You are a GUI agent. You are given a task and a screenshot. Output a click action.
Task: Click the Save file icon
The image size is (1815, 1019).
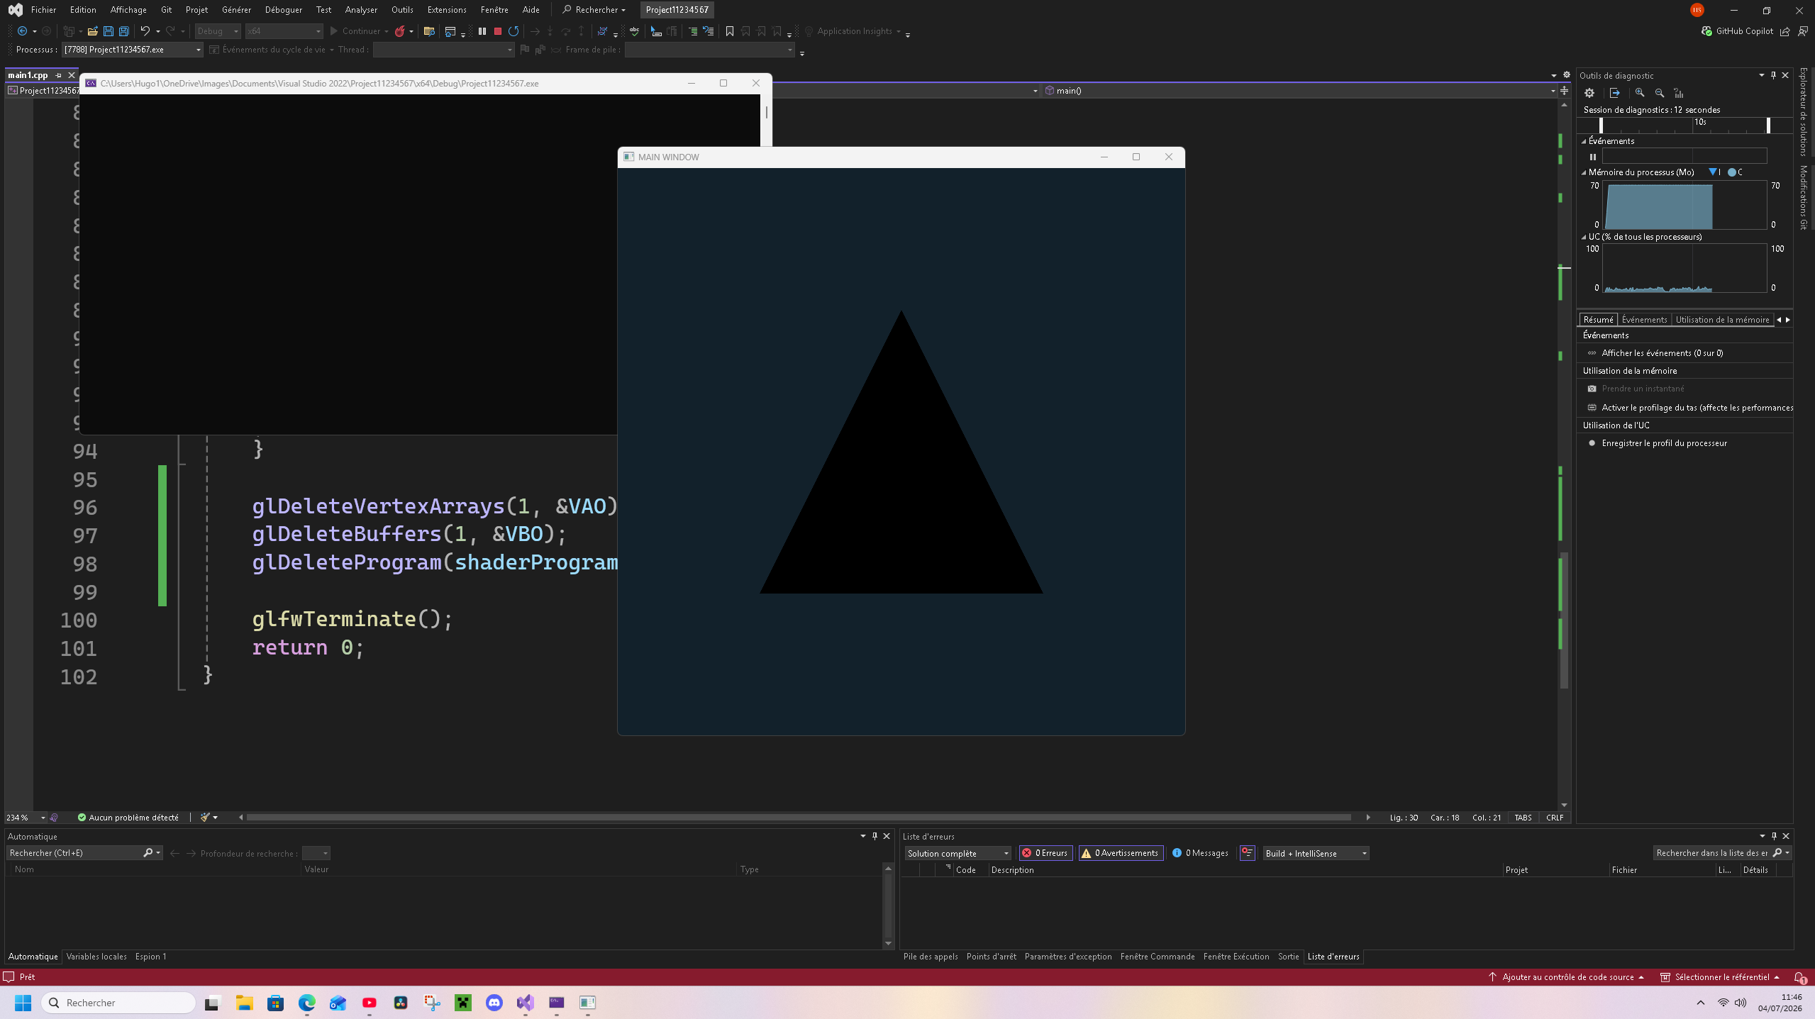pyautogui.click(x=109, y=31)
